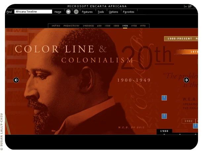Screen dimensions: 203x154
Task: Restore the Encarta Africana window
Action: 190,6
